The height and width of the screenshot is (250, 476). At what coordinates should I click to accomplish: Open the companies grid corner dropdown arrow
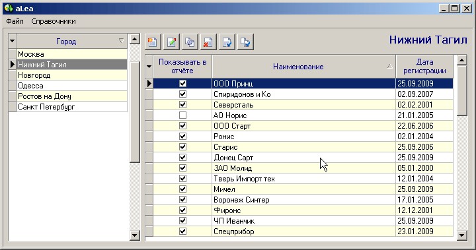click(149, 67)
